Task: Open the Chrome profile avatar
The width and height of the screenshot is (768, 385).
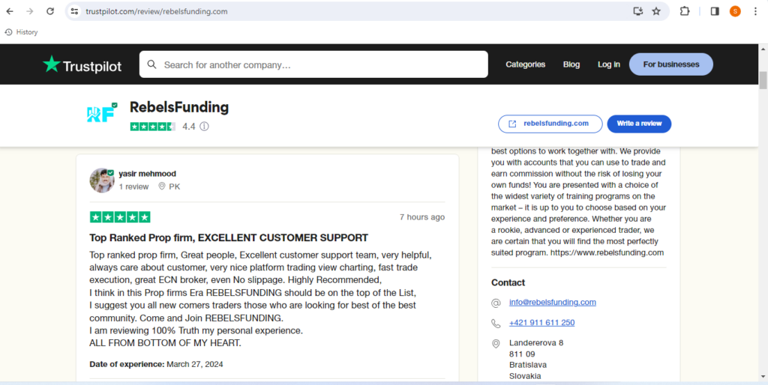Action: (x=735, y=11)
